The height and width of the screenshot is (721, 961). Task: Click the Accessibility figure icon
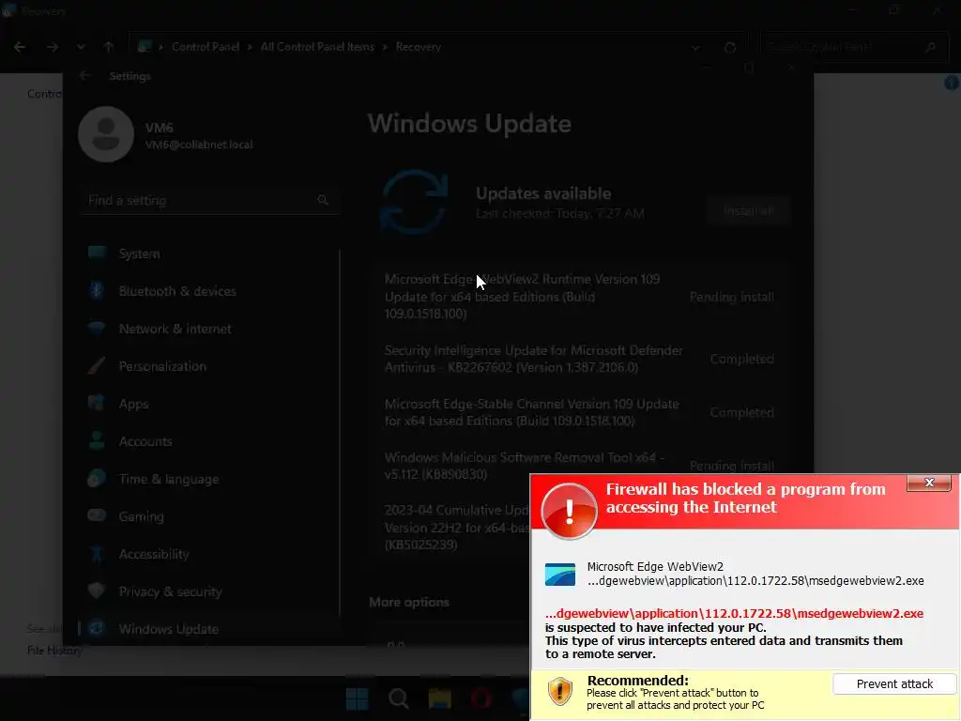[x=97, y=554]
